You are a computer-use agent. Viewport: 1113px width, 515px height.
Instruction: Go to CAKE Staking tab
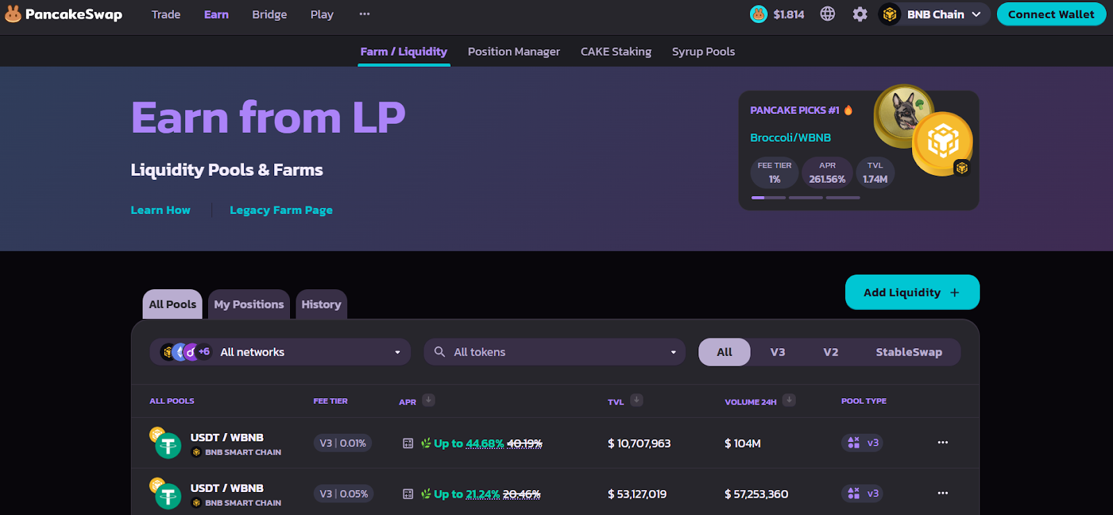(616, 51)
